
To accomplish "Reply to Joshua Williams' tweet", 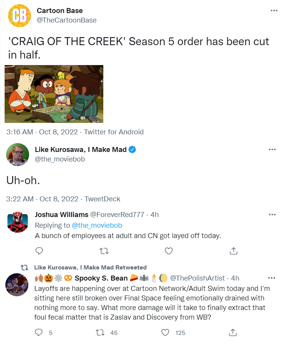I will pos(39,251).
